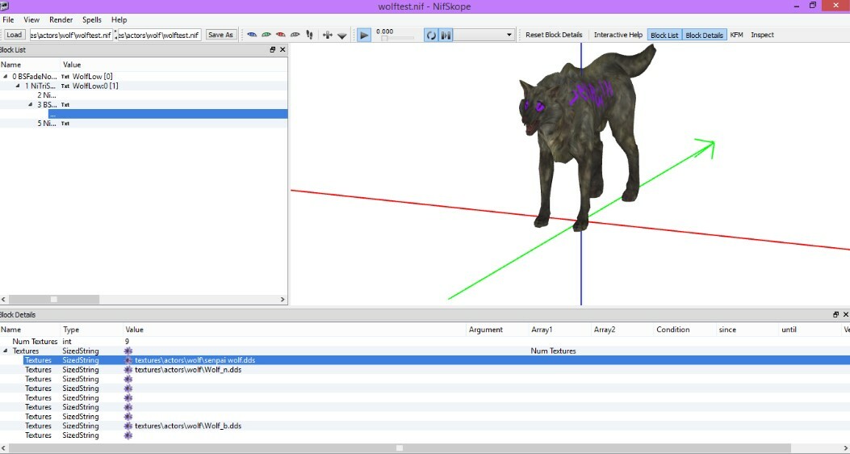Click the senpai wolf.dds texture path
Screen dimensions: 850x454
(195, 360)
